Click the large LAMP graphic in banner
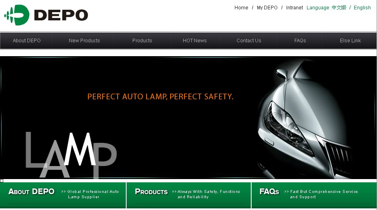 point(71,155)
